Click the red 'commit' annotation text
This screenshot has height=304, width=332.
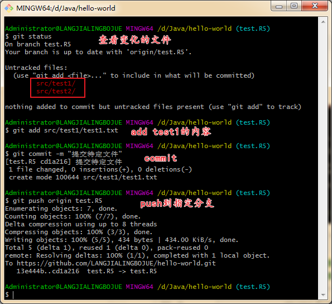pos(161,158)
